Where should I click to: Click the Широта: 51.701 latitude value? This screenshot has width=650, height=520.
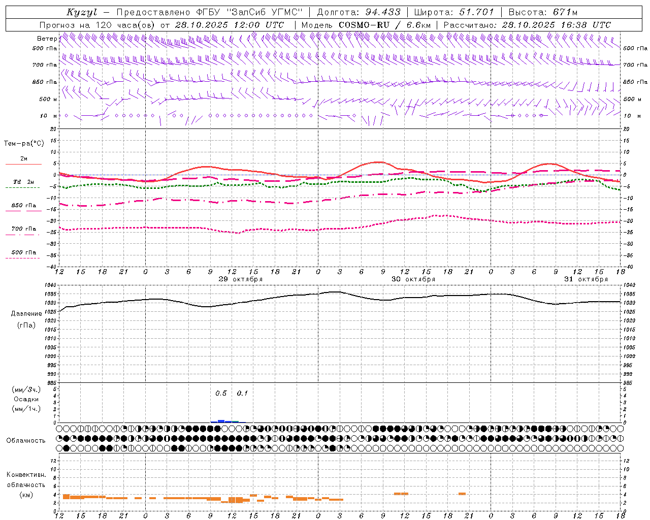454,12
